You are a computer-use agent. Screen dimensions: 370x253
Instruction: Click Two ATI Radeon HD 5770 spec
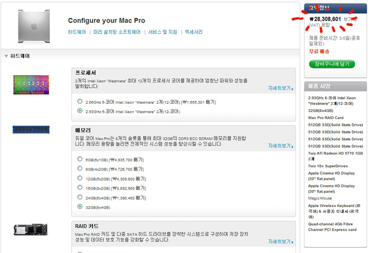tap(335, 156)
